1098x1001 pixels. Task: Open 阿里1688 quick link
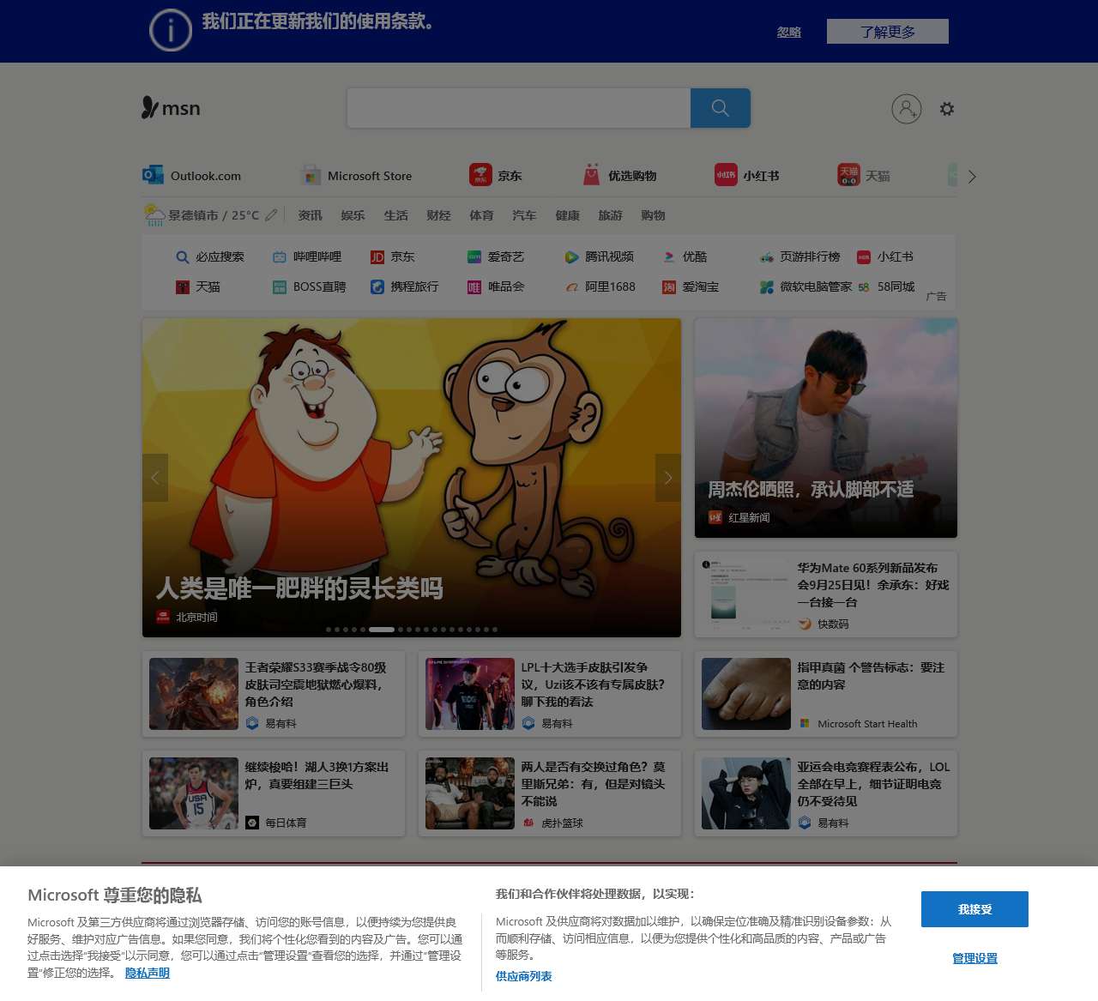pos(600,286)
